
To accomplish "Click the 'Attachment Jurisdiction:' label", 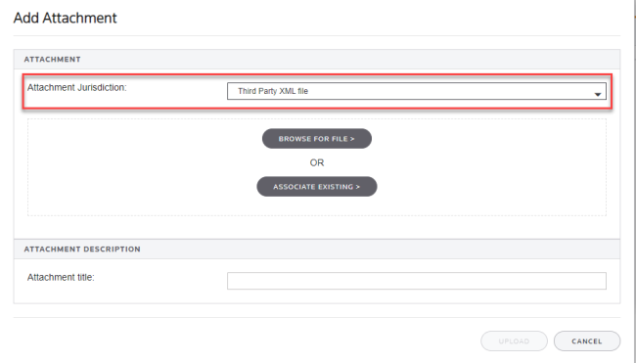I will pyautogui.click(x=77, y=88).
